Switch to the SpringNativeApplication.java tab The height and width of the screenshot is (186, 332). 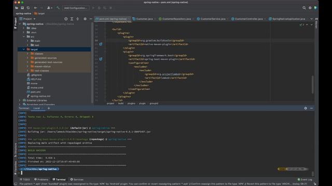click(288, 19)
